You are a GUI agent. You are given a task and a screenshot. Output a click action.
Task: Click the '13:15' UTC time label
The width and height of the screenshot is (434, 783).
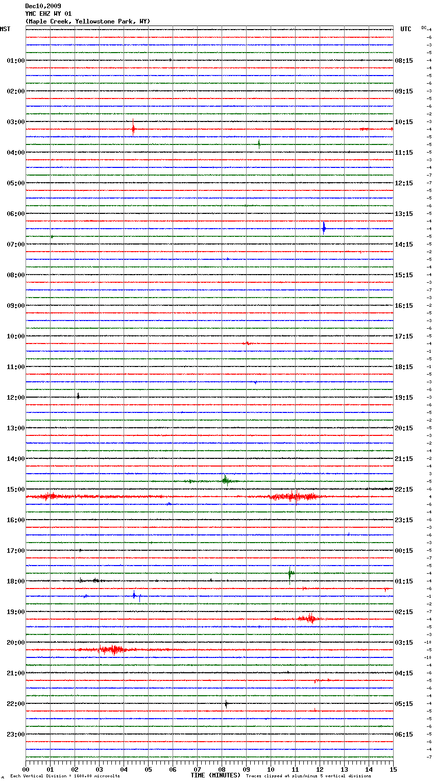coord(404,214)
